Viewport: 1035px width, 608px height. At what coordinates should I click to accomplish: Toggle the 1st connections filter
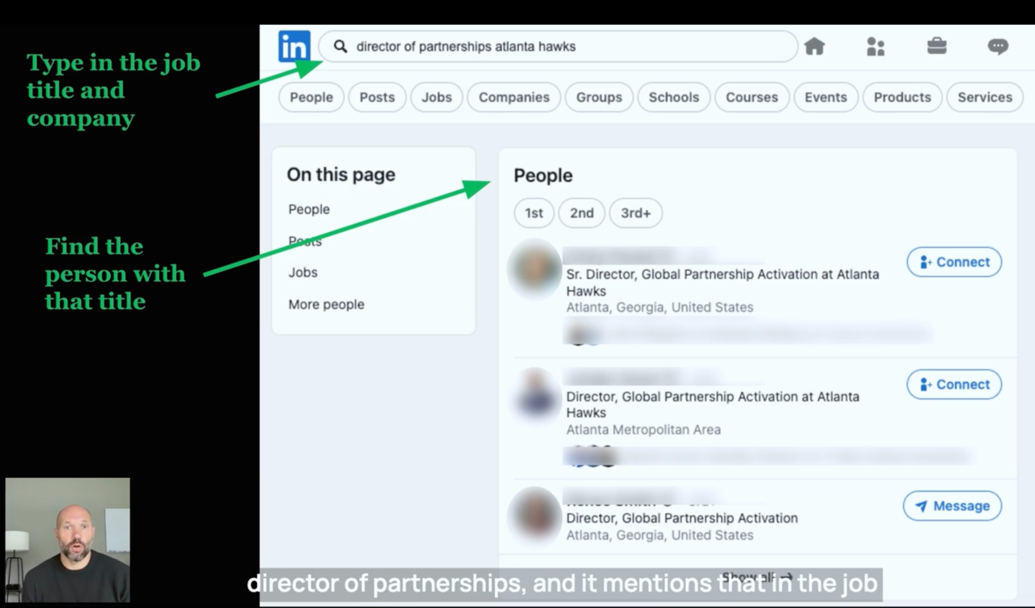click(534, 213)
